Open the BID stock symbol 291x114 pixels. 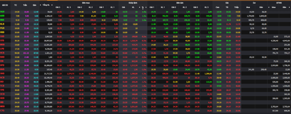(x=2, y=82)
